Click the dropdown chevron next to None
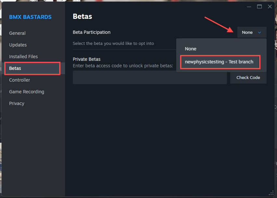277x198 pixels. coord(259,33)
